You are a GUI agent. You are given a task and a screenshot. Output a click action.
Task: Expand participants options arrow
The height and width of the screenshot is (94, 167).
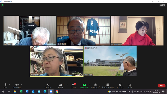pos(67,85)
